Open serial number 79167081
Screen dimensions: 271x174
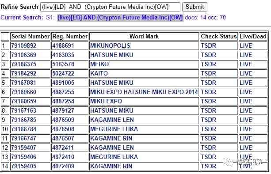click(x=24, y=83)
